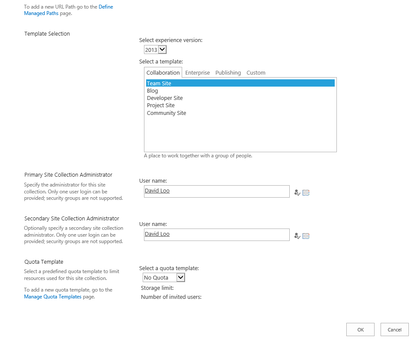Image resolution: width=414 pixels, height=340 pixels.
Task: Check names icon for primary administrator
Action: tap(297, 193)
